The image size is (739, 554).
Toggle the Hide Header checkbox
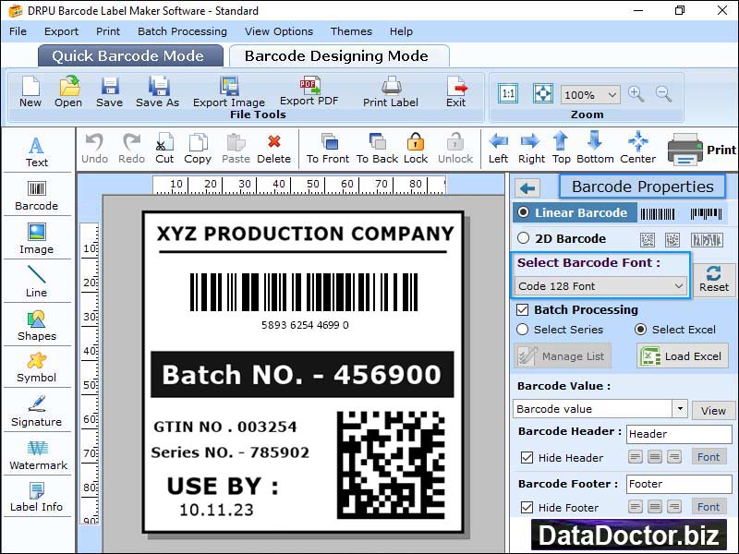(x=527, y=458)
